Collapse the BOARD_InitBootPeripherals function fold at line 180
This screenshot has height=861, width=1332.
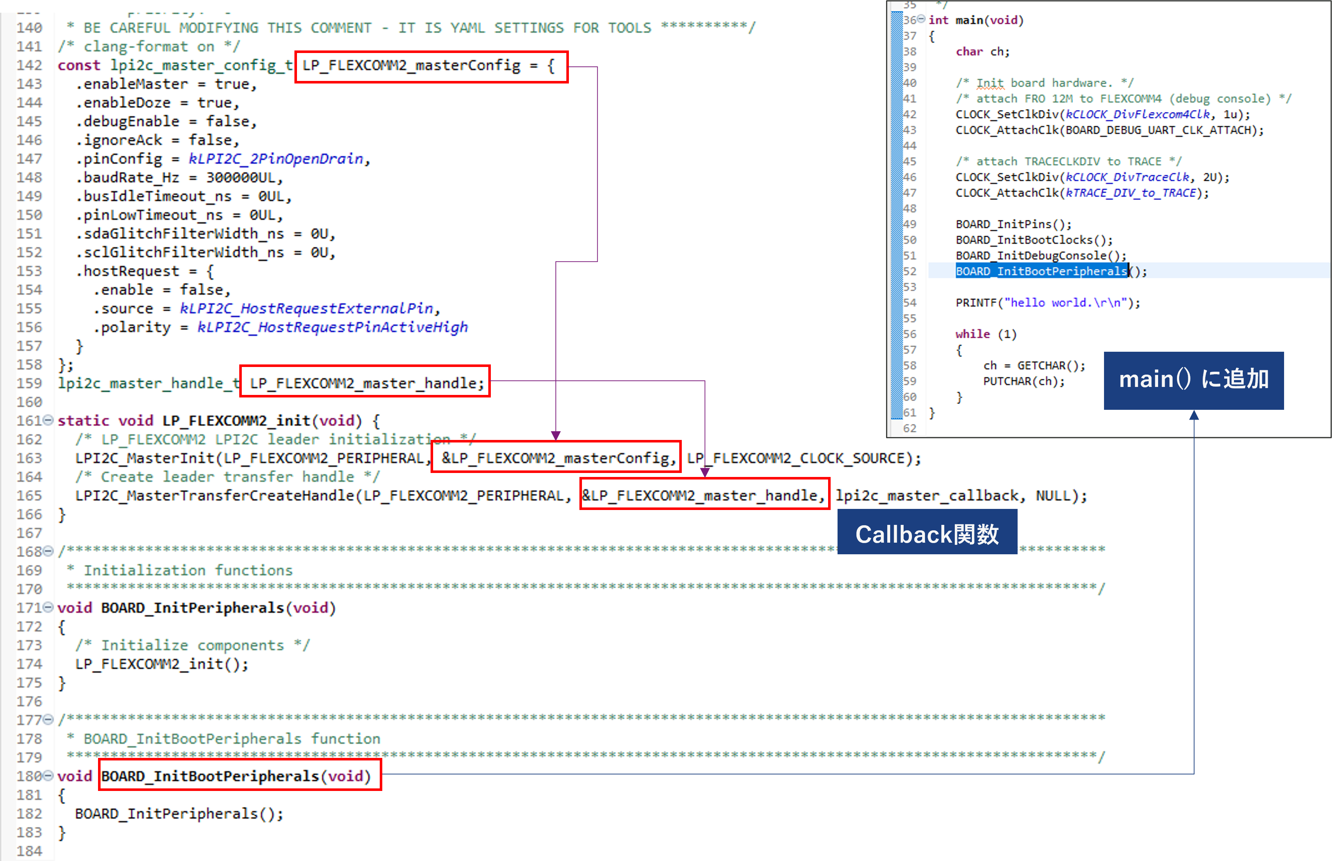48,775
